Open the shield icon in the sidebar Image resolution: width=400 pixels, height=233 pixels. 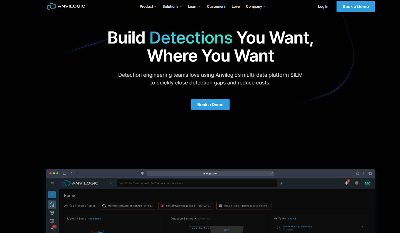(52, 213)
